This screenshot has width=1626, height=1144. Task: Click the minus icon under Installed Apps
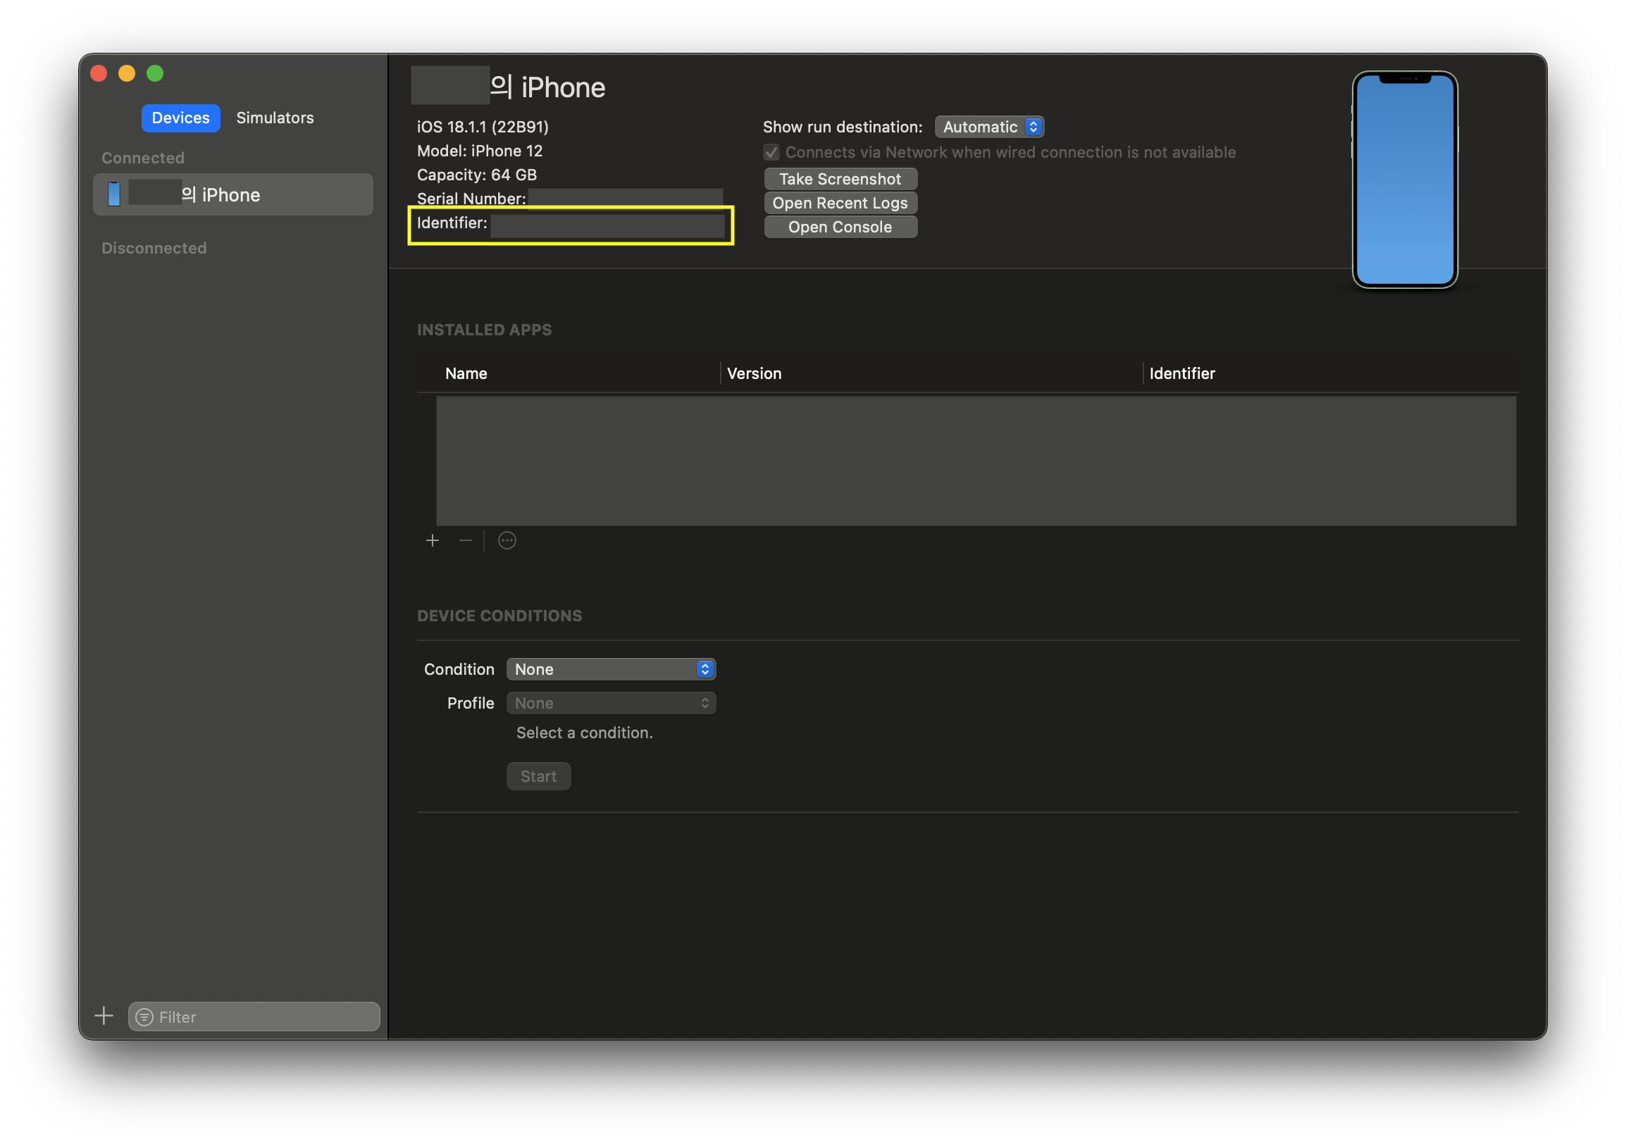(465, 541)
